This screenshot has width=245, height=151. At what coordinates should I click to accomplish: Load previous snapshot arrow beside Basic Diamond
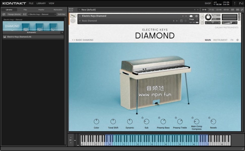click(173, 21)
